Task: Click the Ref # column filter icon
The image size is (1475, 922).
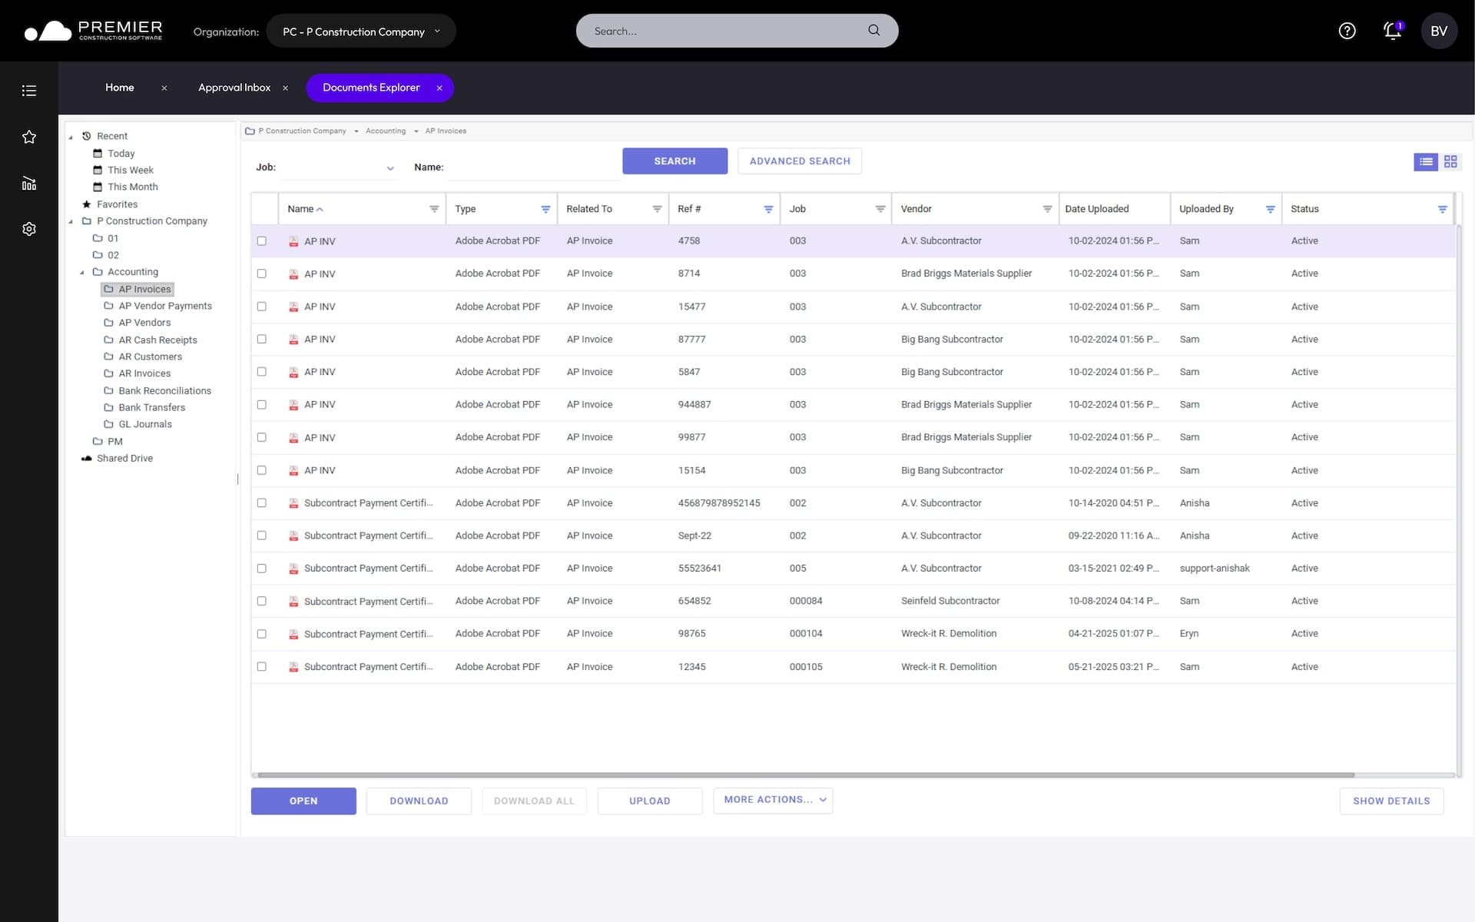Action: (x=768, y=209)
